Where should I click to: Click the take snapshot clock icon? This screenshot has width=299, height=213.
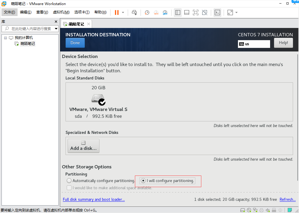(x=147, y=12)
